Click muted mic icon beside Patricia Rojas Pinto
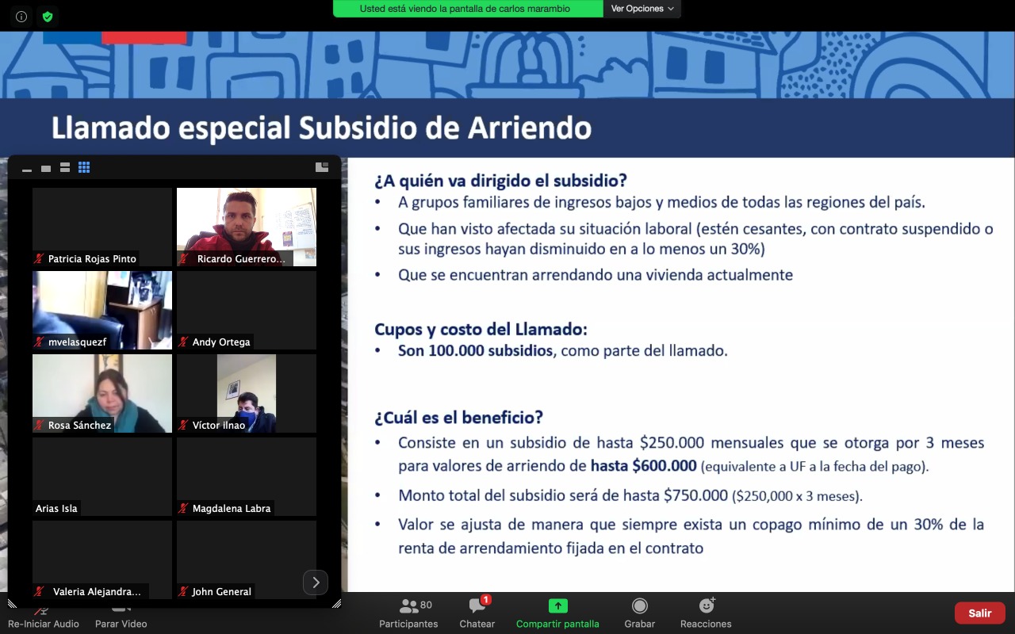Viewport: 1015px width, 634px height. click(x=39, y=259)
